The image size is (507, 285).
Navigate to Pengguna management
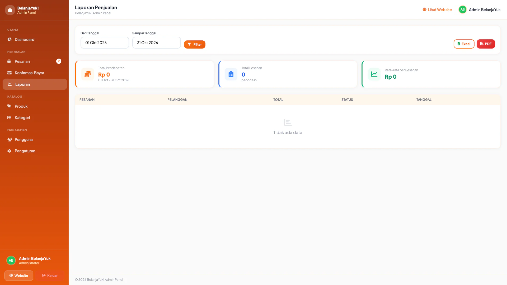[x=35, y=140]
